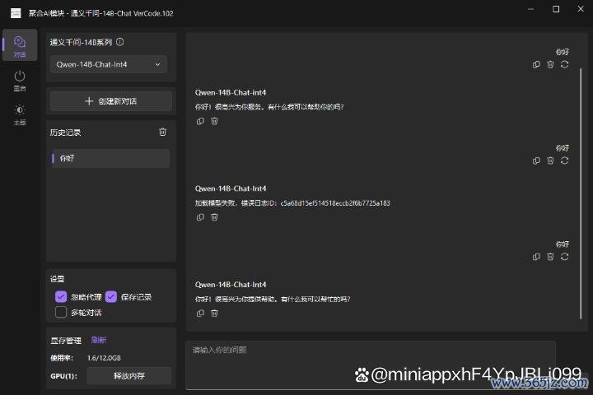
Task: Open the Qwen-14B-Chat-Int4 model dropdown
Action: (x=109, y=65)
